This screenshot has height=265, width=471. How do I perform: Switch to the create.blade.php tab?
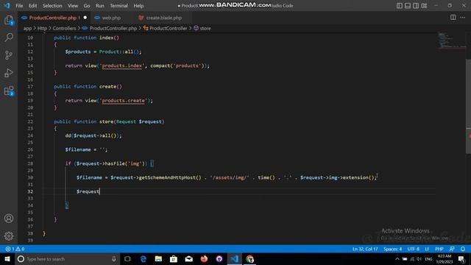[163, 18]
